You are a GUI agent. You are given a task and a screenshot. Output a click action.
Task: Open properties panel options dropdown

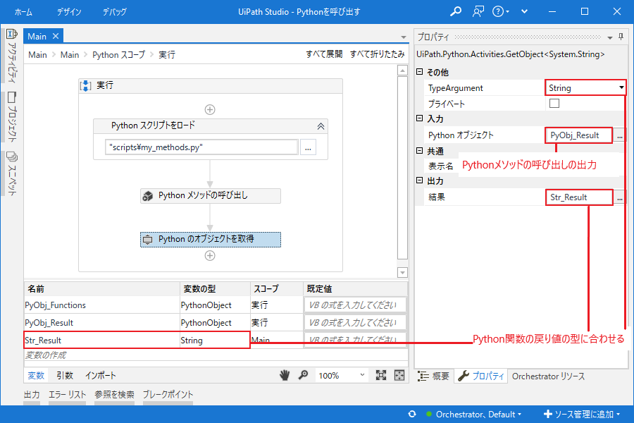(x=610, y=37)
